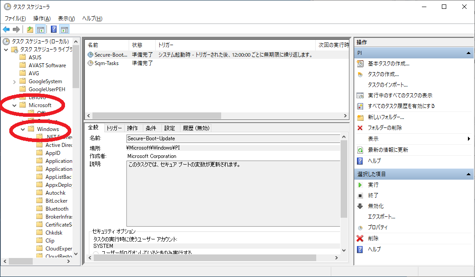
Task: Click the エクスポート... action link
Action: [x=381, y=217]
